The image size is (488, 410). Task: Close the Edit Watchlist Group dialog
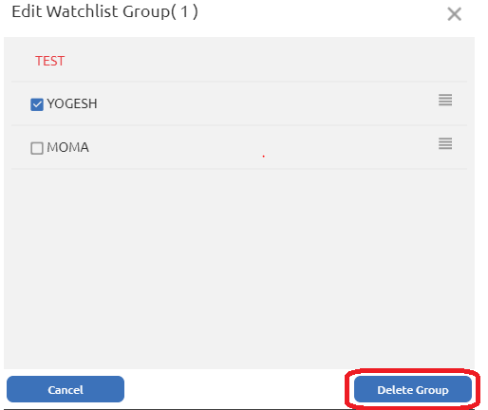(x=454, y=14)
